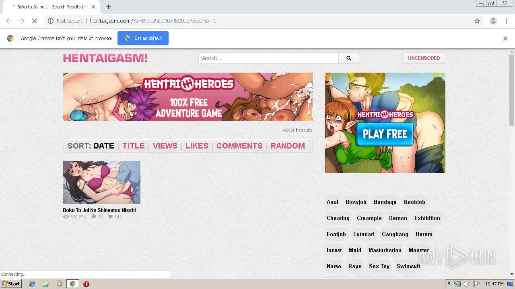Open the network tray icon
This screenshot has width=515, height=289.
[x=457, y=284]
